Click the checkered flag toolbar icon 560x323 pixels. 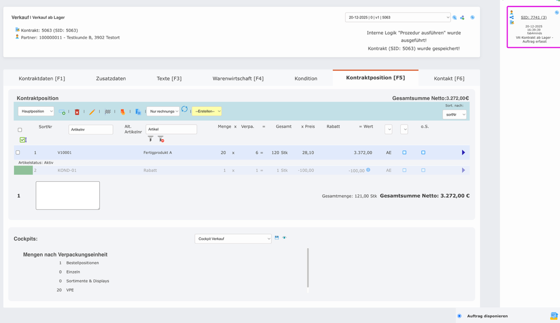[x=108, y=112]
